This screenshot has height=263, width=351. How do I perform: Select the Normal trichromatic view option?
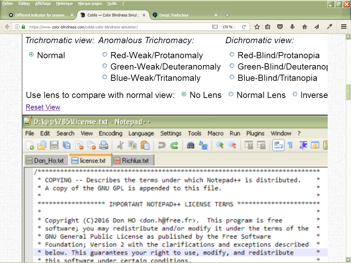(x=31, y=54)
